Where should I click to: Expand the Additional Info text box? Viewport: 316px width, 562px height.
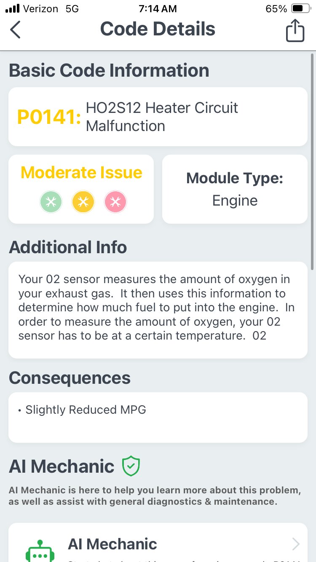158,310
